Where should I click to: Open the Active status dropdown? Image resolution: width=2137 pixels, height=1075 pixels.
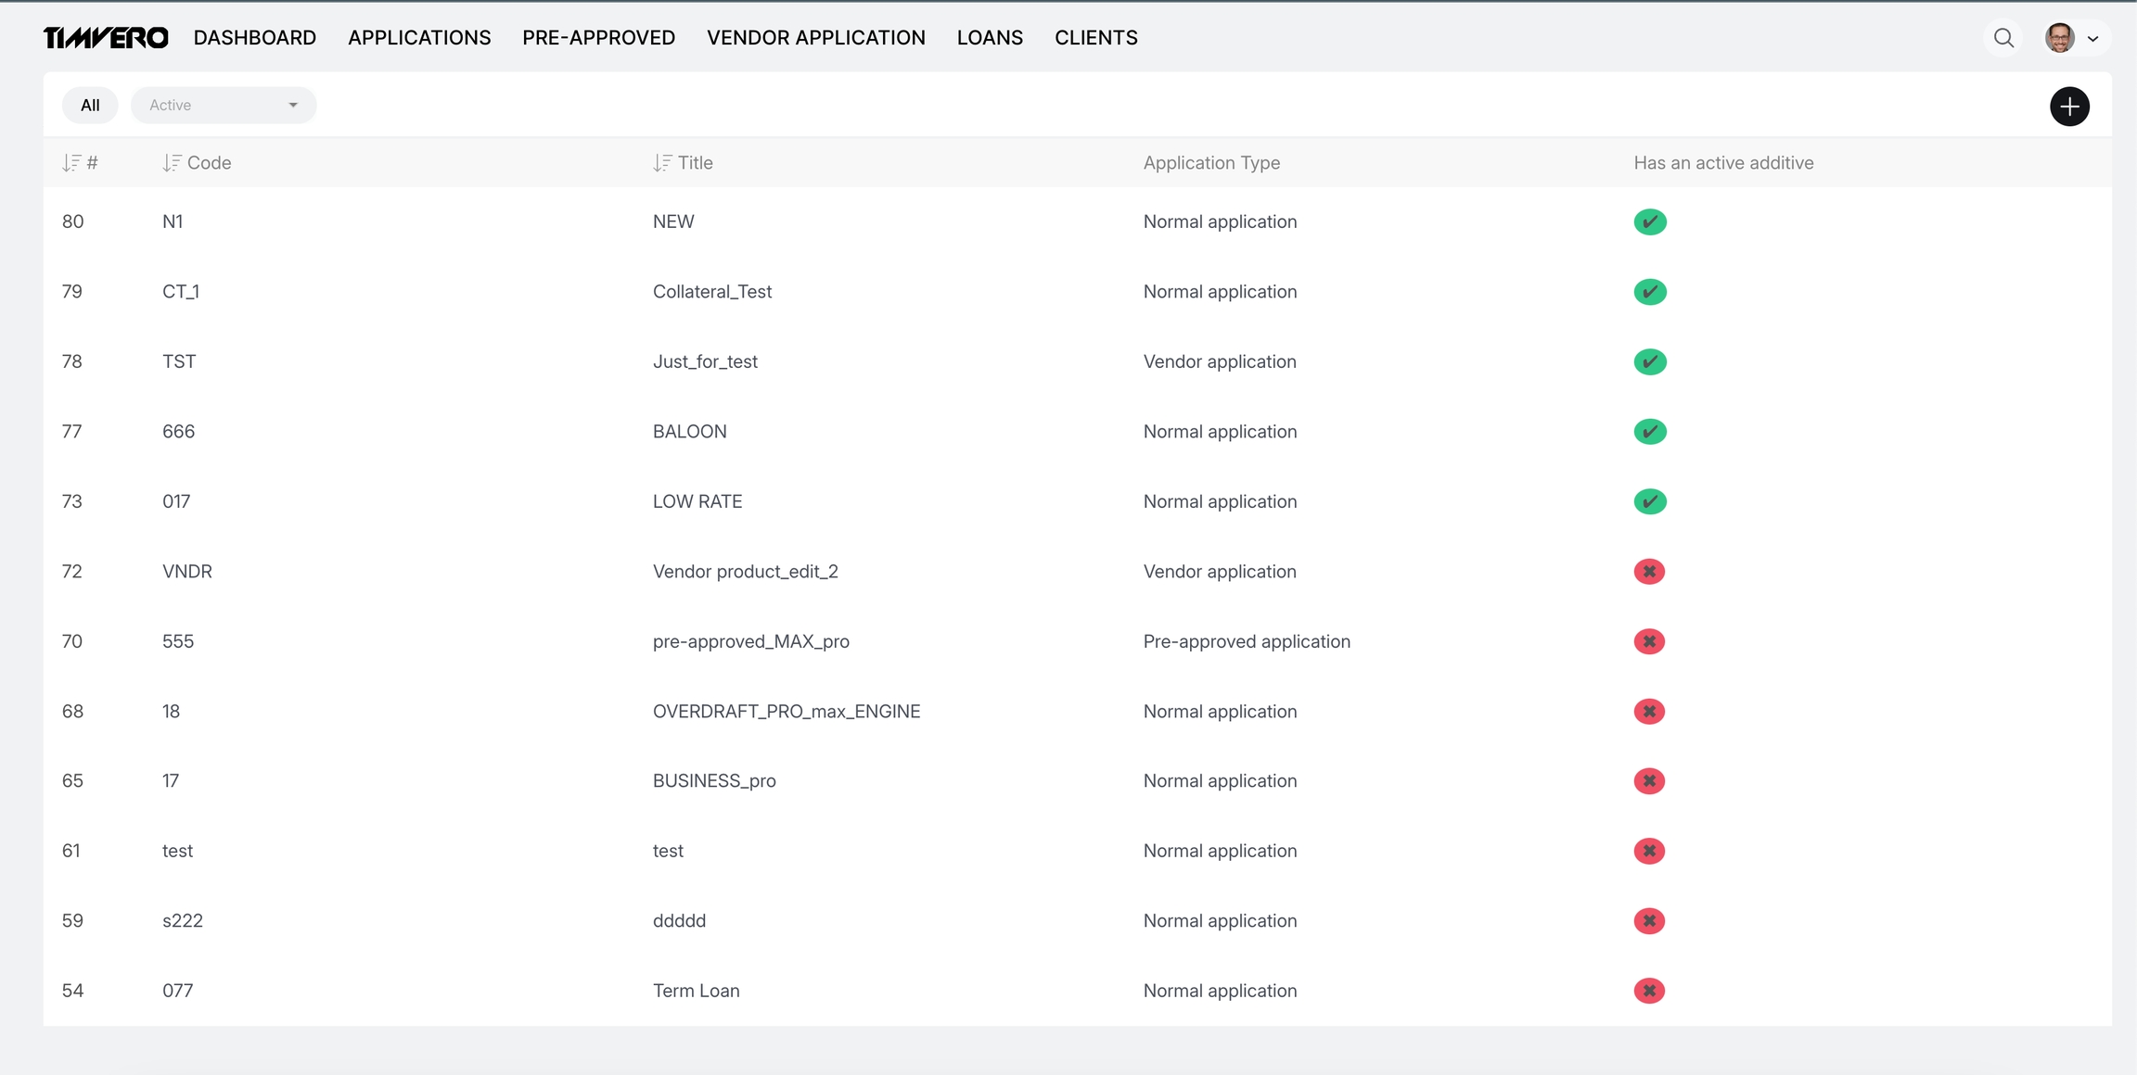coord(224,106)
